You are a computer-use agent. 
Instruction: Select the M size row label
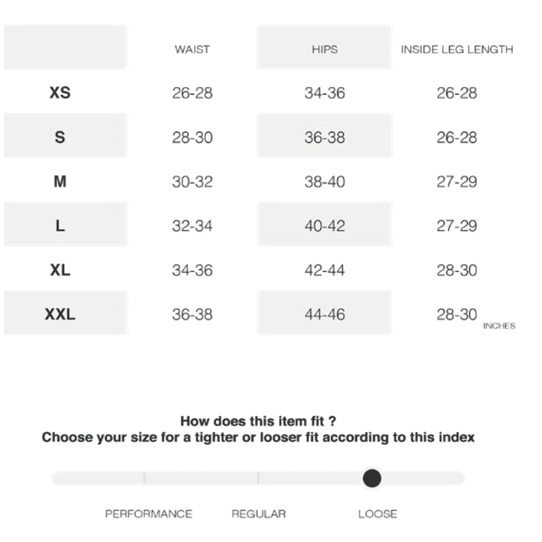click(x=60, y=182)
